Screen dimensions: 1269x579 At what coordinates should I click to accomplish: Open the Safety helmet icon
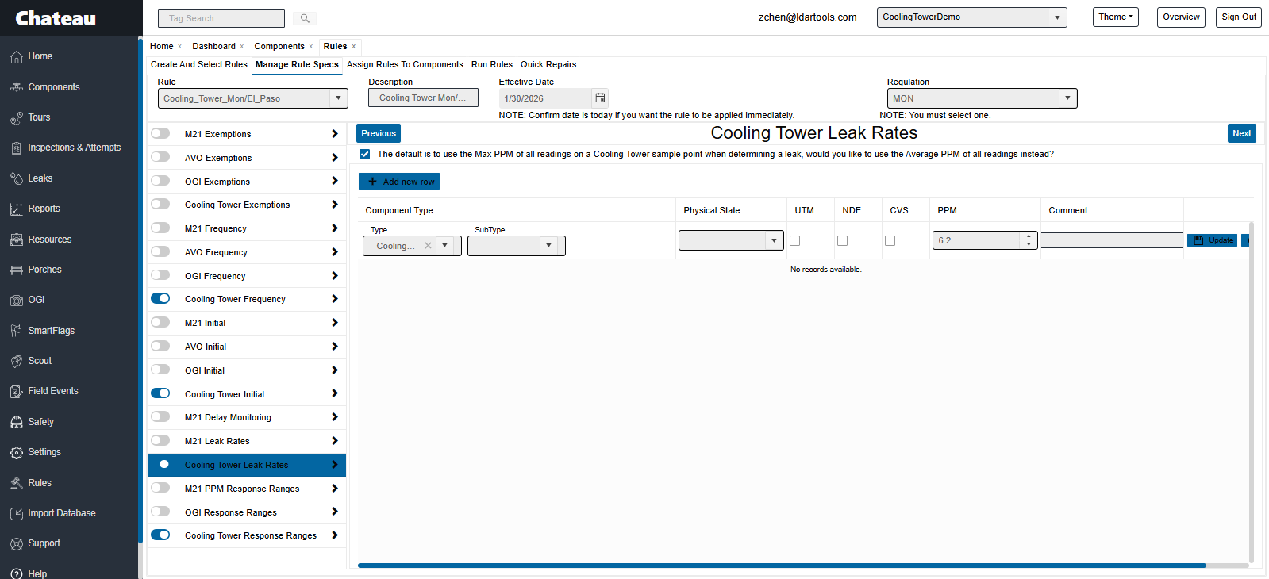point(16,422)
